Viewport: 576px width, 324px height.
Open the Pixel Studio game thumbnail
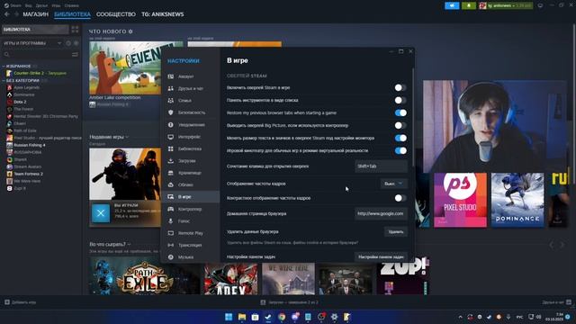pos(460,200)
